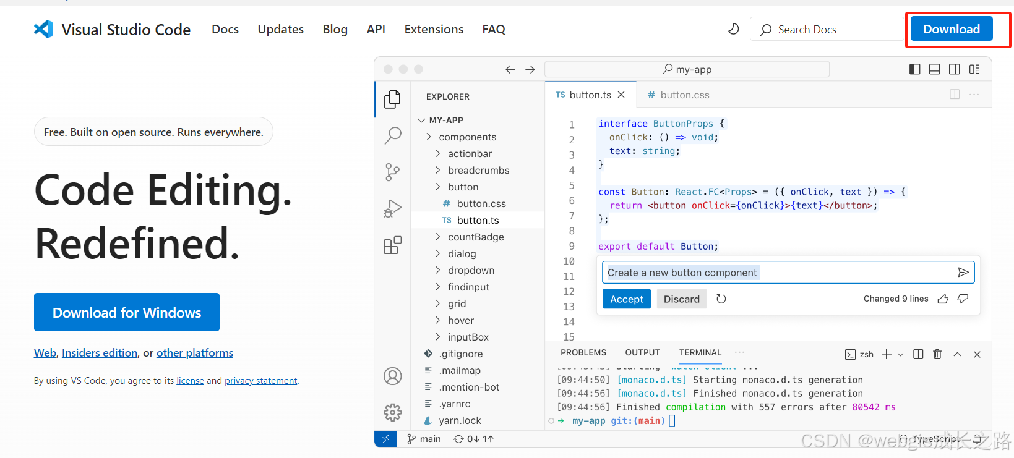Click thumbs down feedback icon

(x=963, y=299)
